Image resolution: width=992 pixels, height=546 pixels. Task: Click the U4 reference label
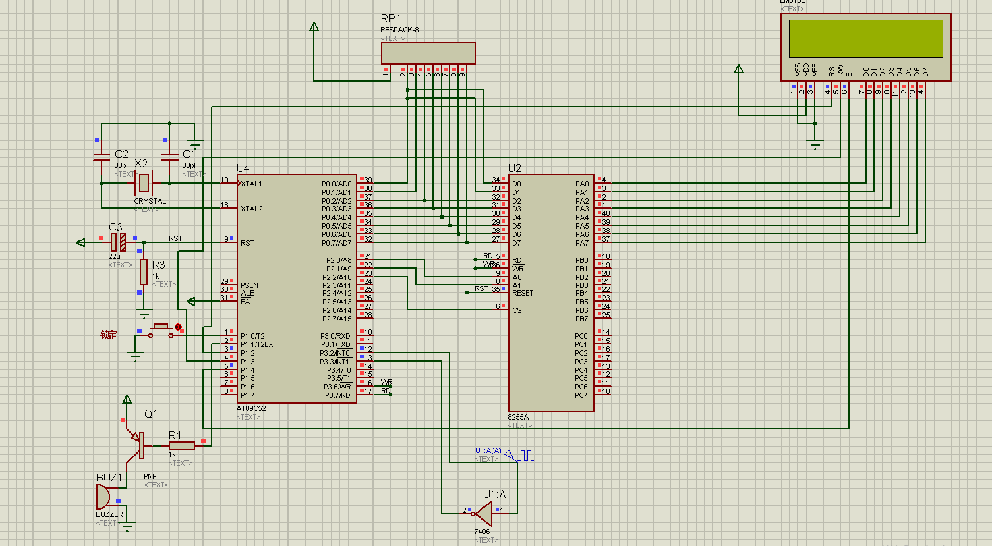click(x=243, y=168)
